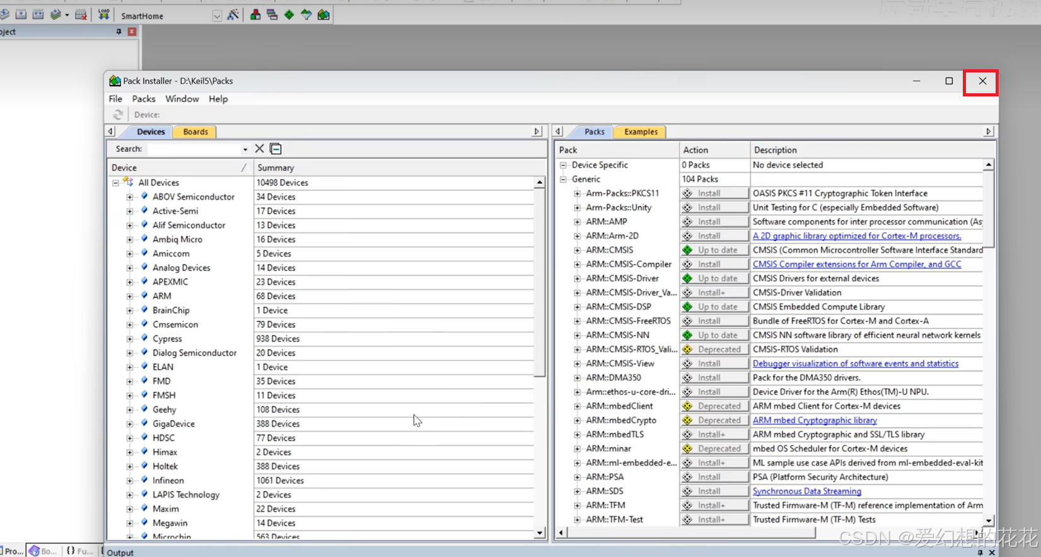
Task: Expand the Infineon vendor node
Action: (130, 480)
